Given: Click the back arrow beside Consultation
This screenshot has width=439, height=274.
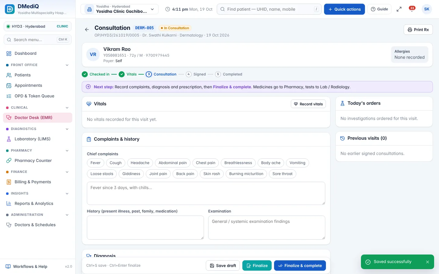Looking at the screenshot, I should tap(87, 30).
